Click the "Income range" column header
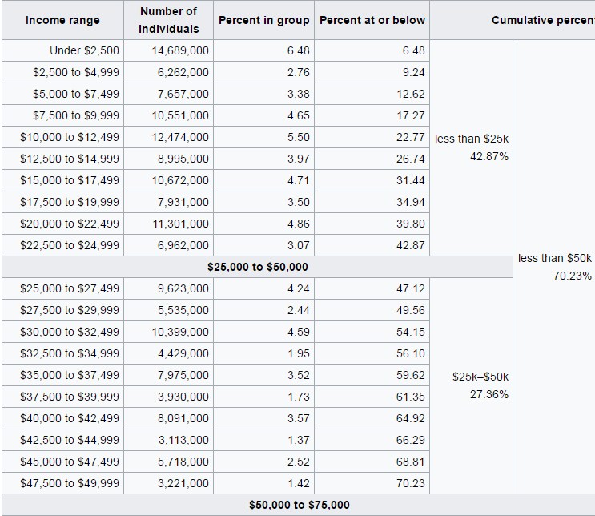The height and width of the screenshot is (516, 595). click(62, 20)
